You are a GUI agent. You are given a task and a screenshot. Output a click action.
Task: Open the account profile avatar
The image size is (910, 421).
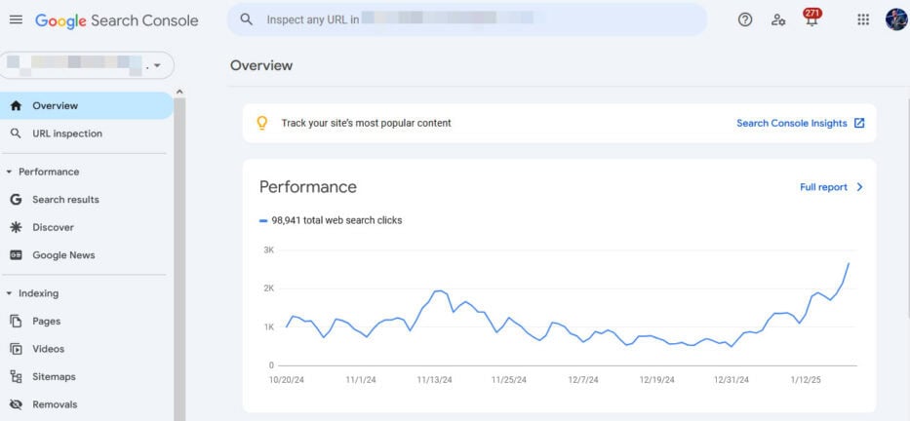896,19
